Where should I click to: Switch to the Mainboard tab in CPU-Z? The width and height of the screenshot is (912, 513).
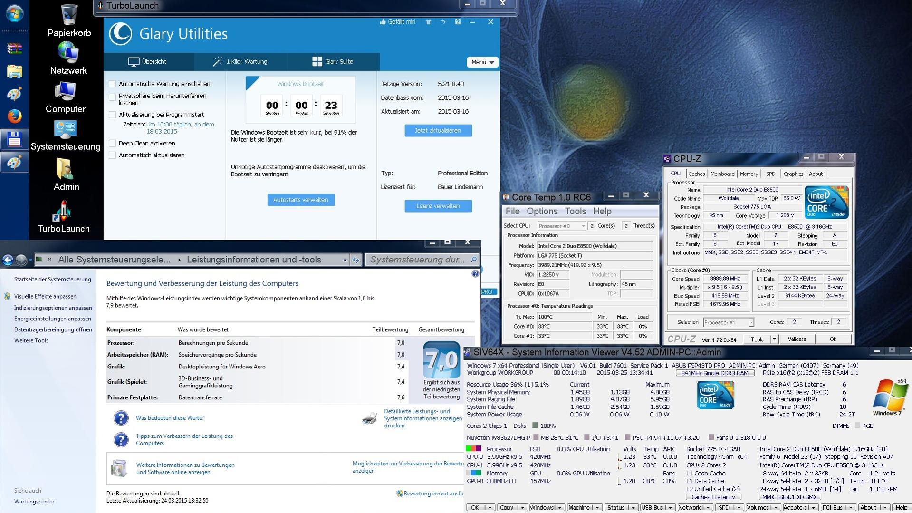coord(722,174)
